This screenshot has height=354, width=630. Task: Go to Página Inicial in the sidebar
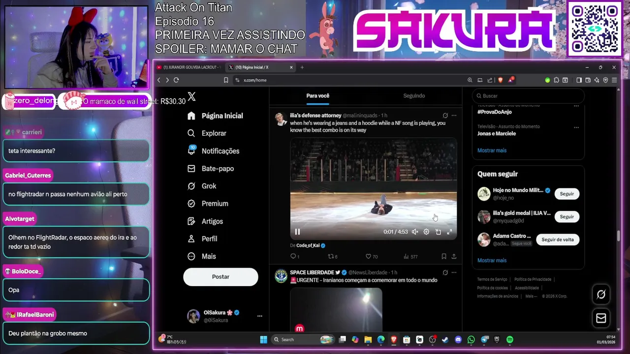tap(215, 116)
